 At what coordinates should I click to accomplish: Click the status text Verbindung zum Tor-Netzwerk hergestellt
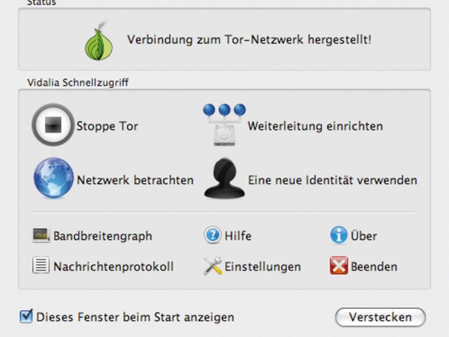point(250,40)
